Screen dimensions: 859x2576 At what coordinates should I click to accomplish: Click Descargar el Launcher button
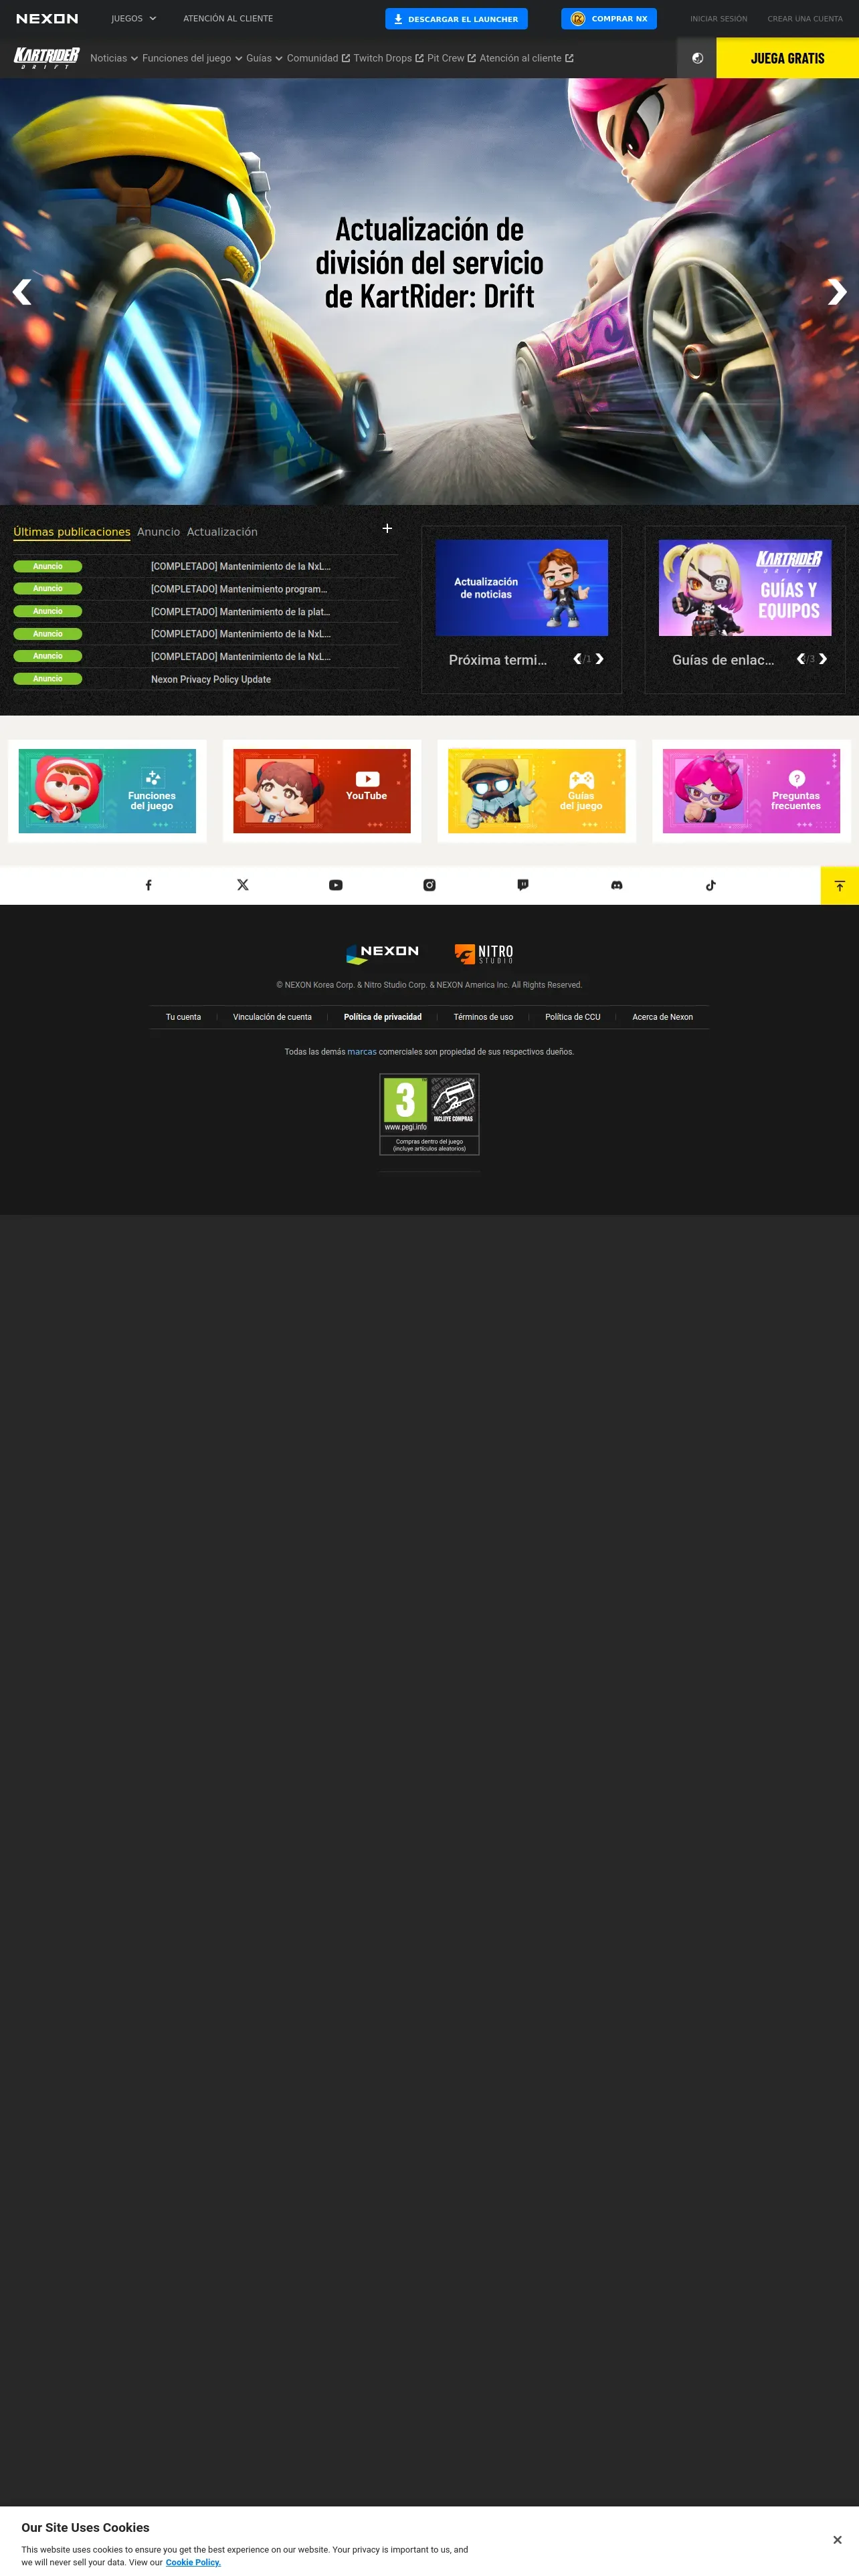(x=456, y=19)
